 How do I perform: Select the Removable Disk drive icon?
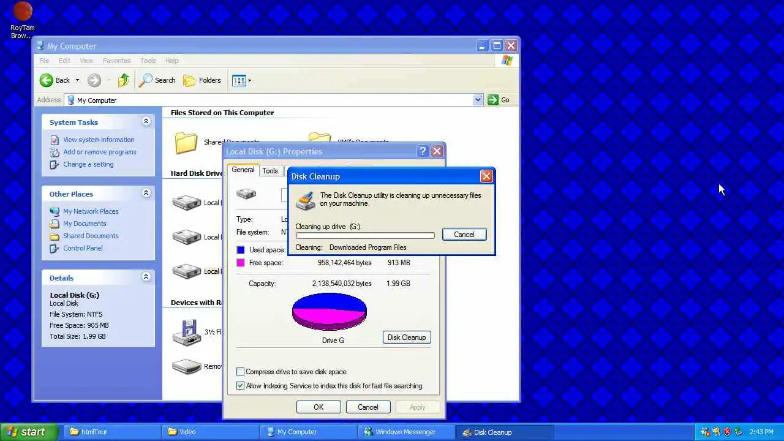(187, 366)
